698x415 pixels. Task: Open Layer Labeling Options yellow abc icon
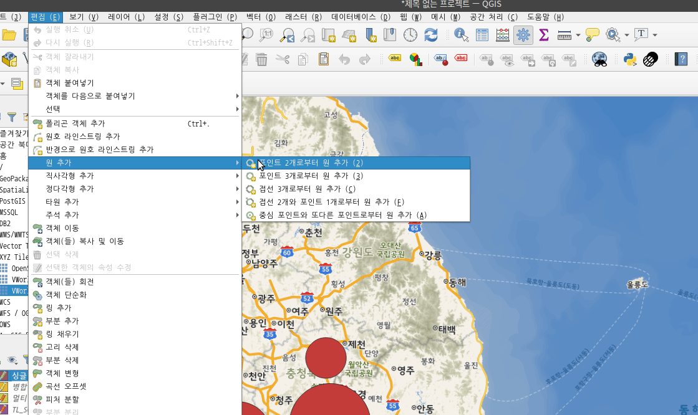point(395,59)
